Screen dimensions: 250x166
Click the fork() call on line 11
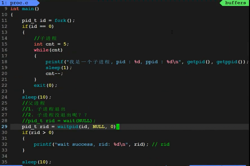tap(63, 21)
